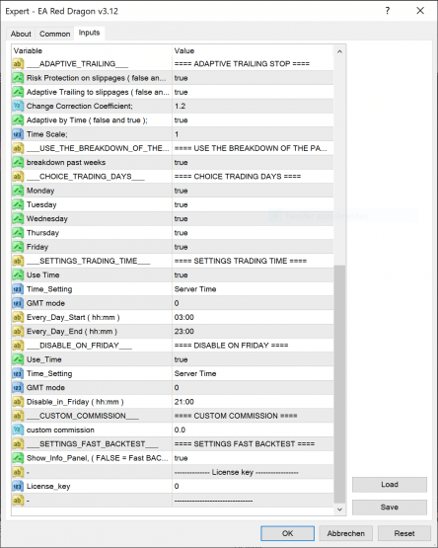Click the double-type icon for Change Correction Coefficient
Viewport: 438px width, 548px height.
[x=18, y=107]
